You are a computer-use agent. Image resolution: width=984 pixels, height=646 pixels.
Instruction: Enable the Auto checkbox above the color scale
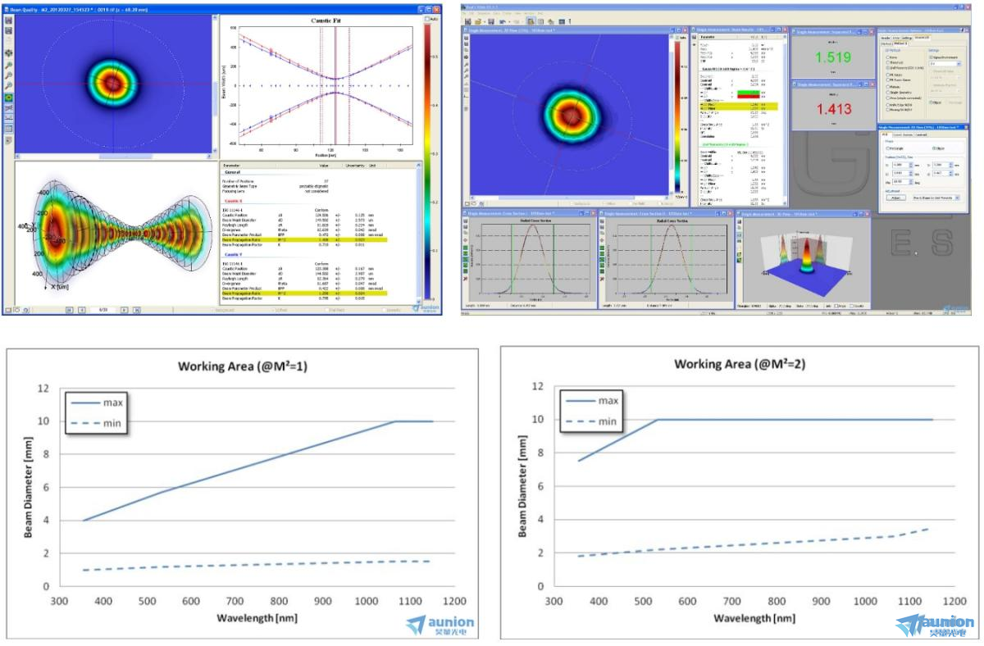[x=428, y=18]
